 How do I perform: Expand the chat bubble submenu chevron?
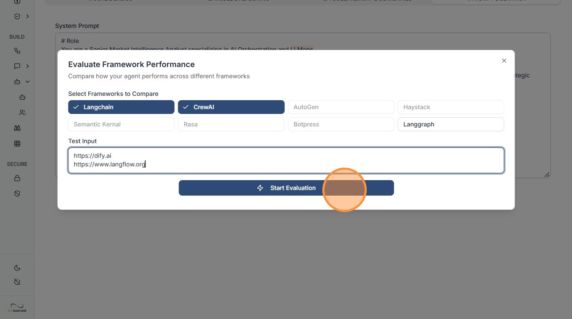pos(28,66)
